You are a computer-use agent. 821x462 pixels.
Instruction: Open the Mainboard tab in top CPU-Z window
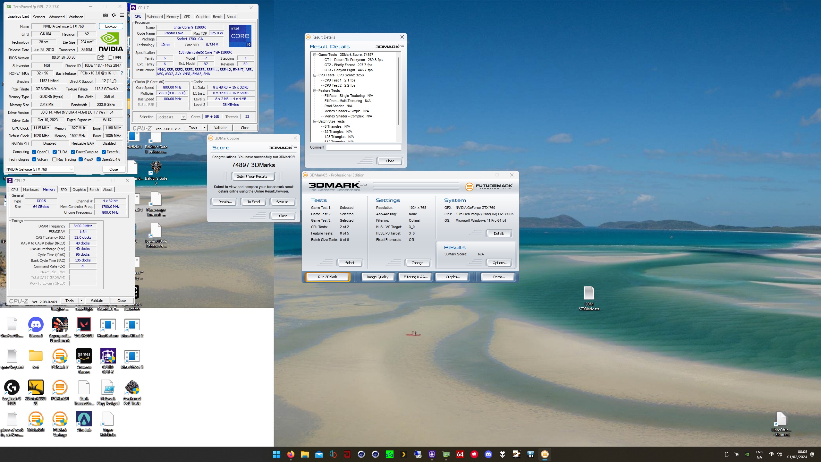click(155, 17)
